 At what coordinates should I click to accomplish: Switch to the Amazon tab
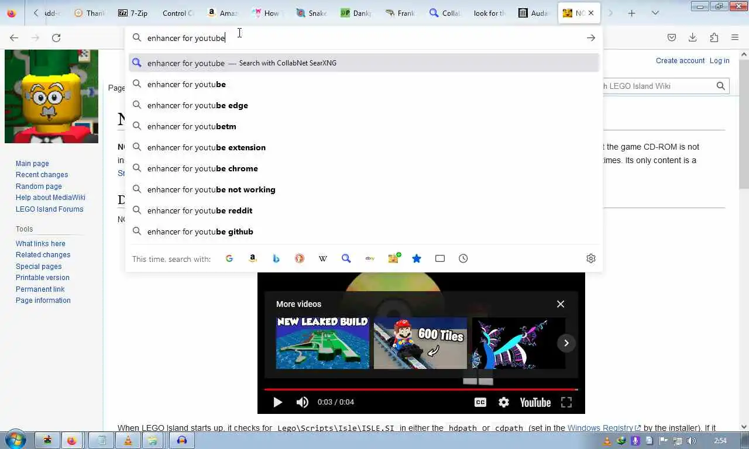point(222,13)
